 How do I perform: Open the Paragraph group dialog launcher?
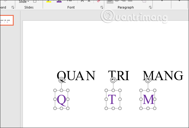[150, 8]
